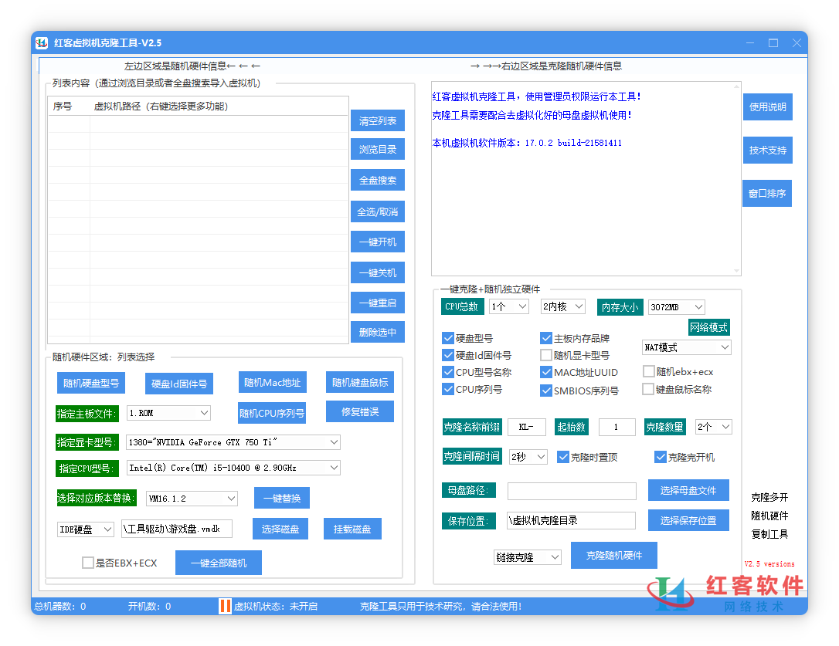The height and width of the screenshot is (646, 839).
Task: Click the 虚拟机路径 column header
Action: click(x=161, y=107)
